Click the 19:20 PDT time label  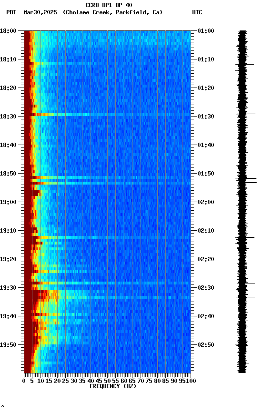point(8,259)
